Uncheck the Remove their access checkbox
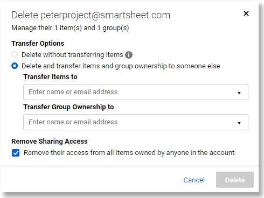 coord(16,153)
